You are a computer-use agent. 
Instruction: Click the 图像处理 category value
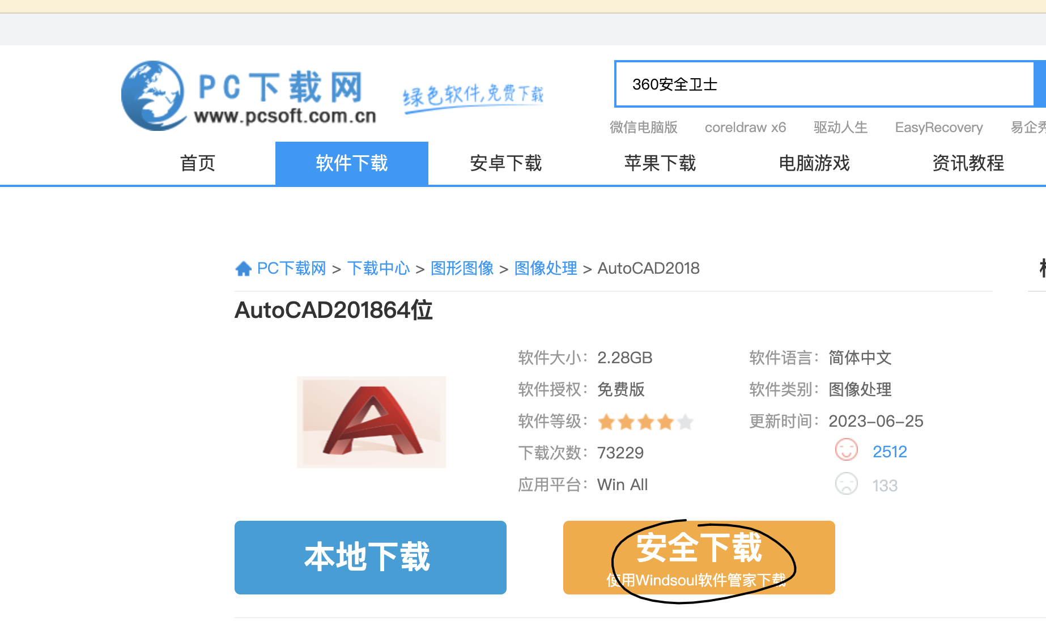coord(860,389)
